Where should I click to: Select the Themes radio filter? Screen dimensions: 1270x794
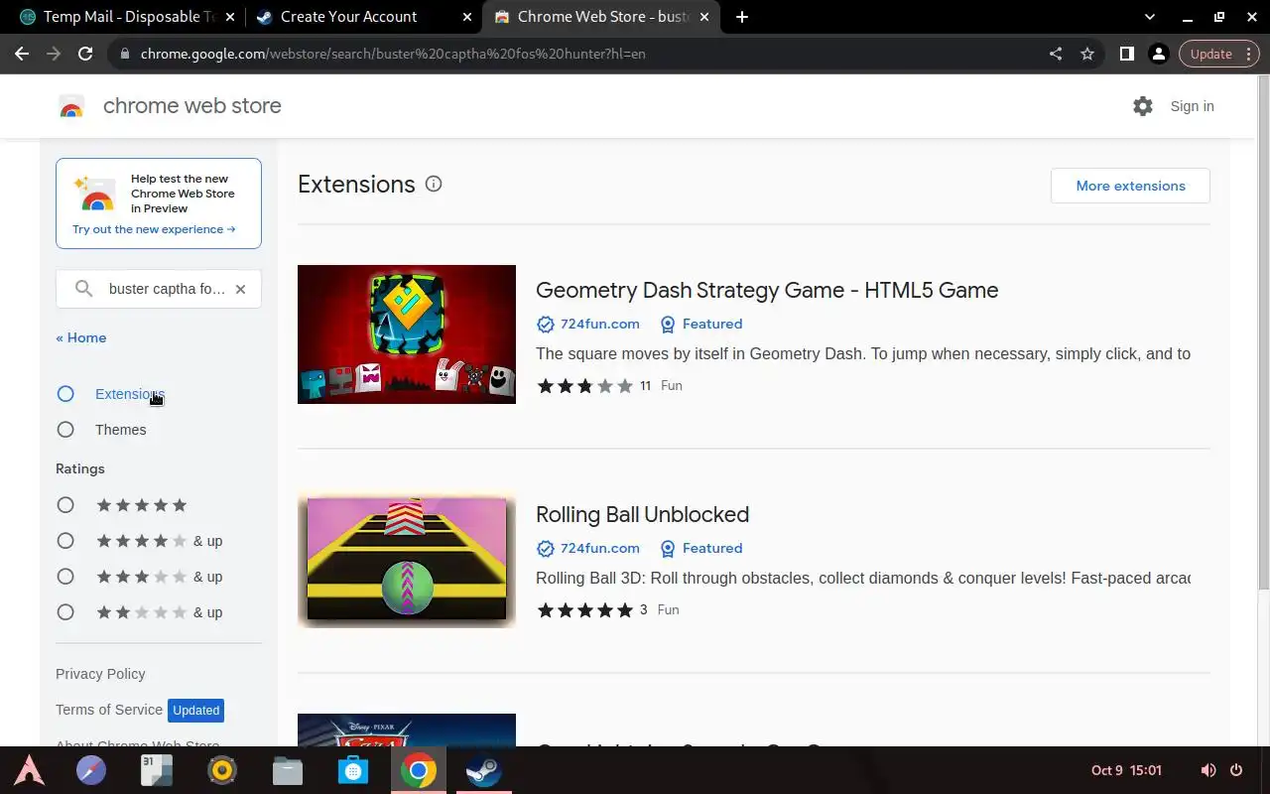[x=65, y=430]
